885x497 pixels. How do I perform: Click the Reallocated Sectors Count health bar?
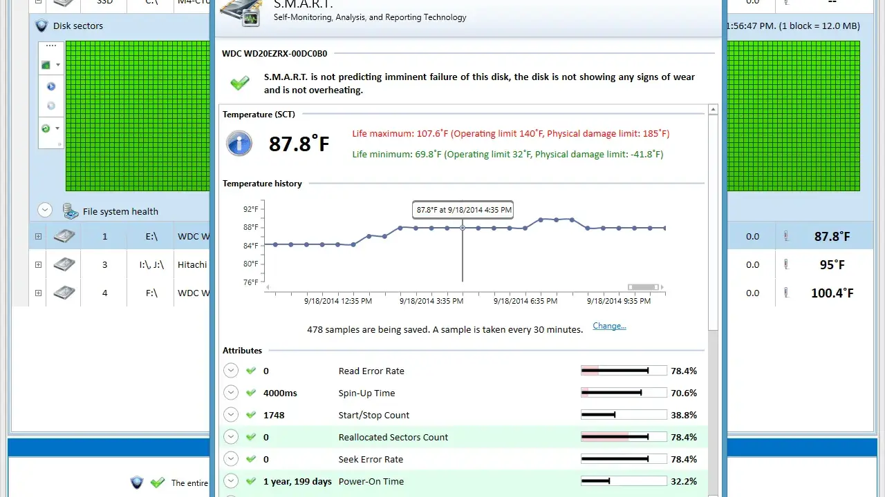pyautogui.click(x=624, y=437)
